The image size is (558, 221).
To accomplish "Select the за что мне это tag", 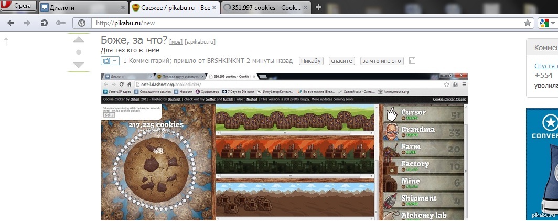I will click(382, 61).
